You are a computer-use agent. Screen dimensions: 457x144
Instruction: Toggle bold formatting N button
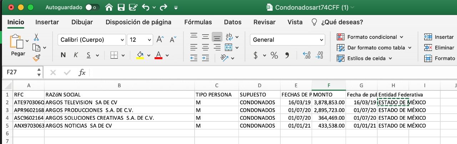point(63,55)
